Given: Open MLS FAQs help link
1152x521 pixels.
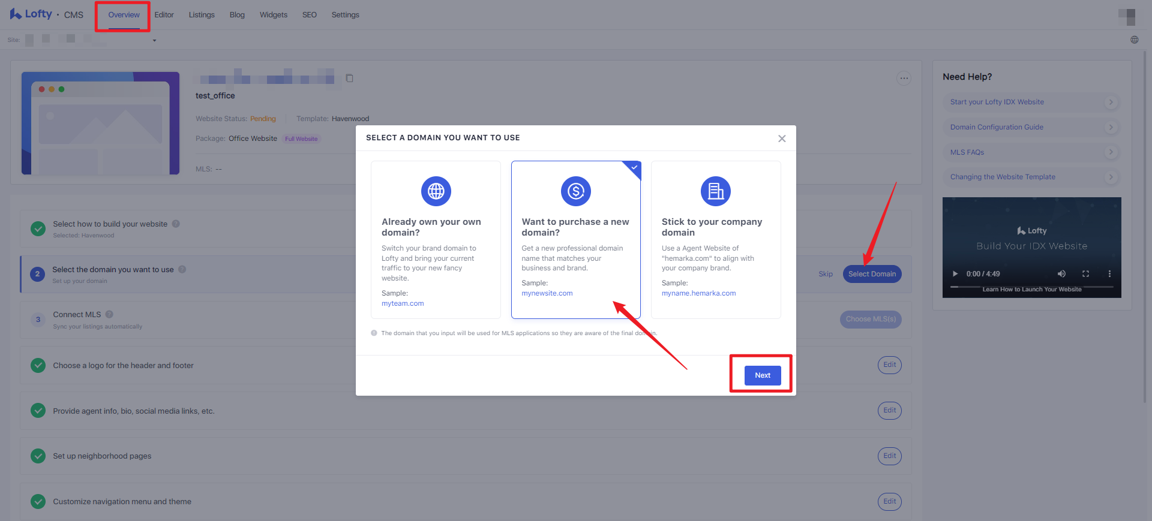Looking at the screenshot, I should pyautogui.click(x=967, y=152).
